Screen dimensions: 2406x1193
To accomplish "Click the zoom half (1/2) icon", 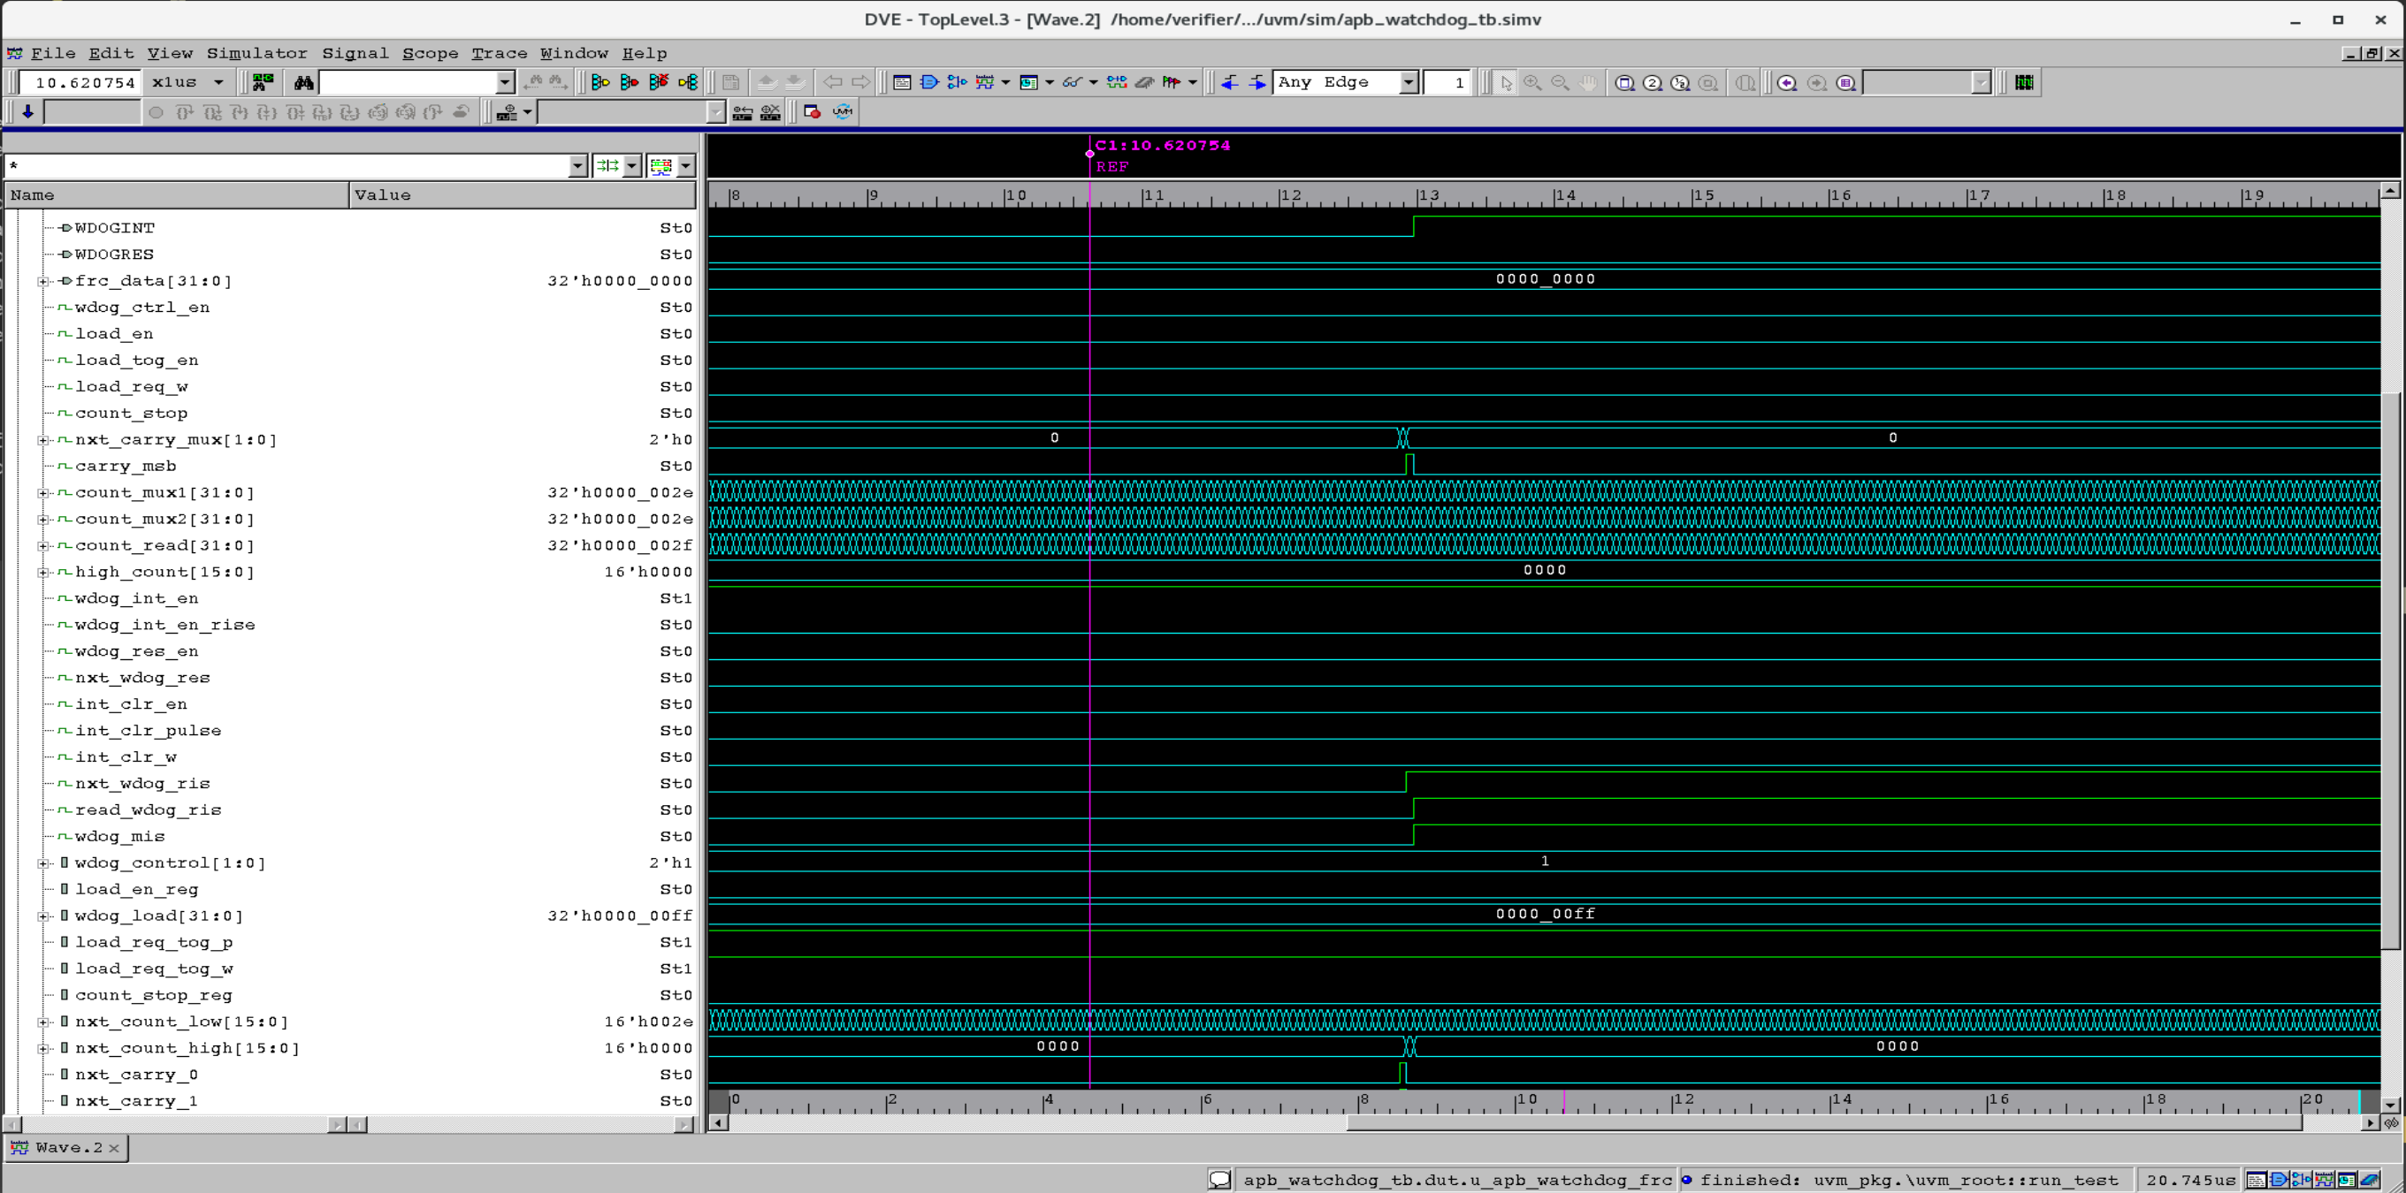I will tap(1680, 83).
